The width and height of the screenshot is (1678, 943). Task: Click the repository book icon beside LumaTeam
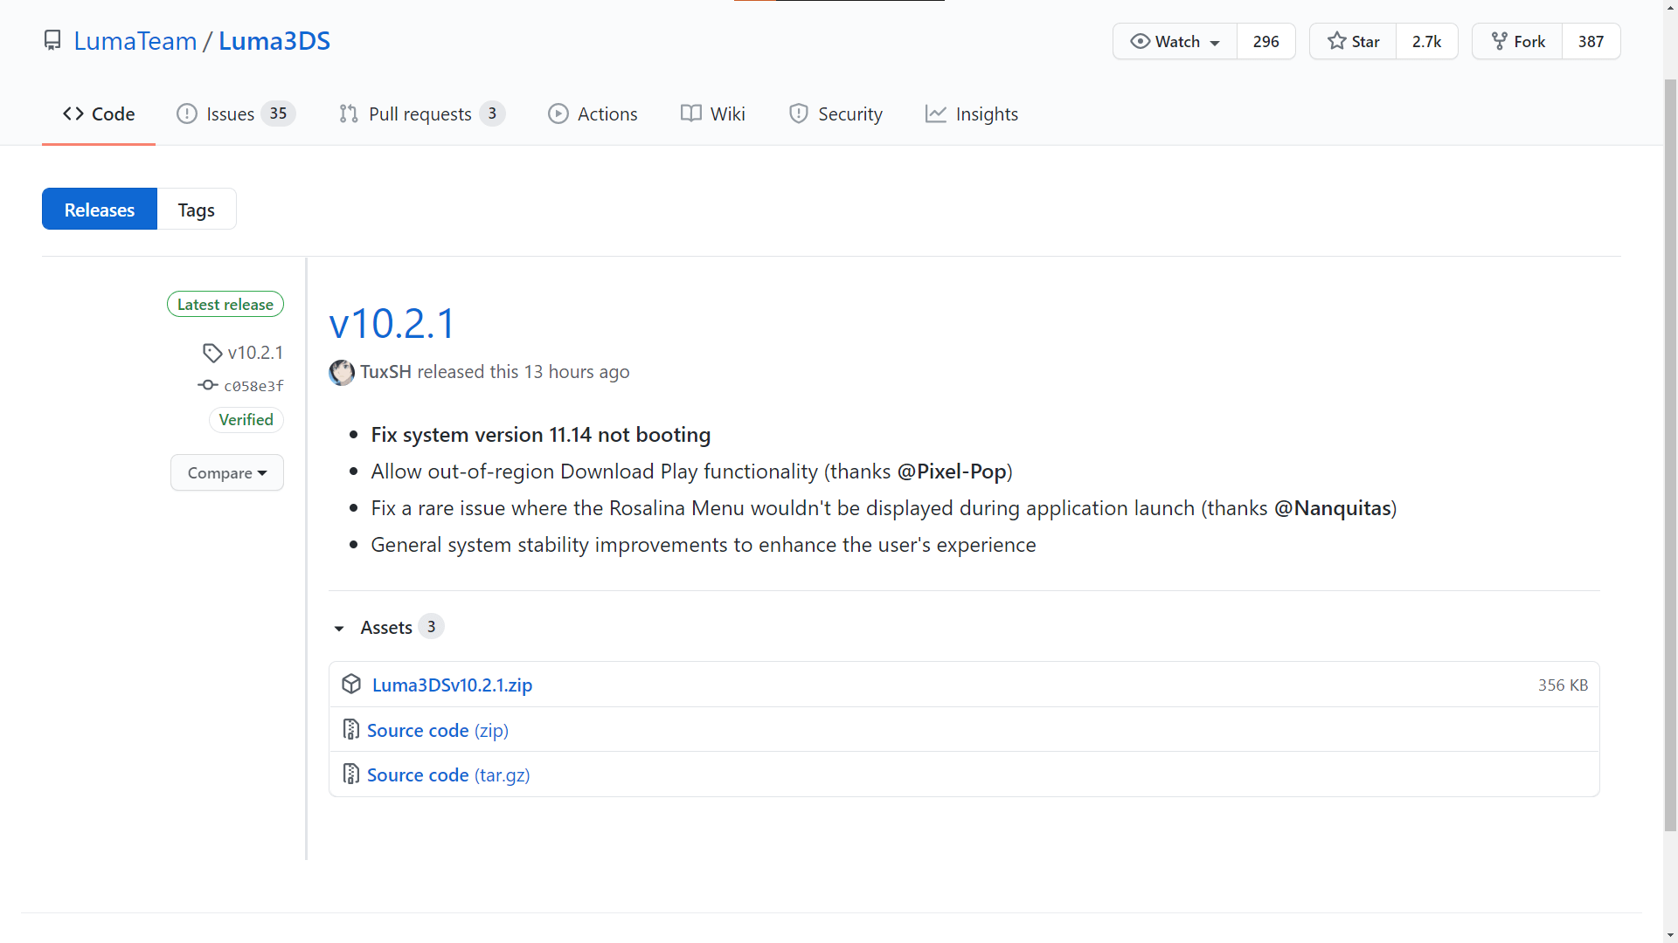pyautogui.click(x=52, y=41)
